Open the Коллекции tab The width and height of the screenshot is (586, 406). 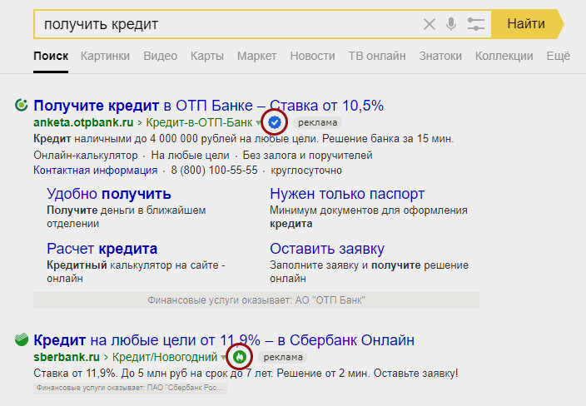tap(504, 56)
